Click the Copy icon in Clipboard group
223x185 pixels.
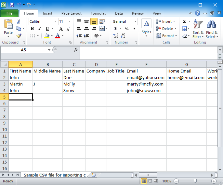pyautogui.click(x=19, y=28)
